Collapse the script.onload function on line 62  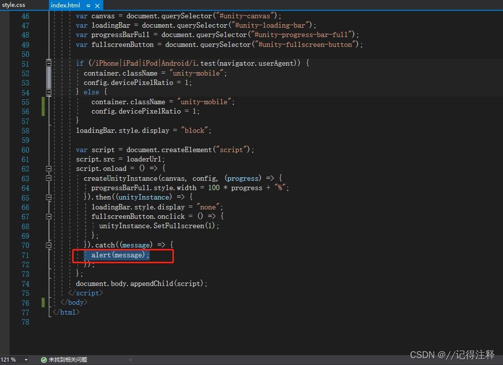pyautogui.click(x=49, y=169)
